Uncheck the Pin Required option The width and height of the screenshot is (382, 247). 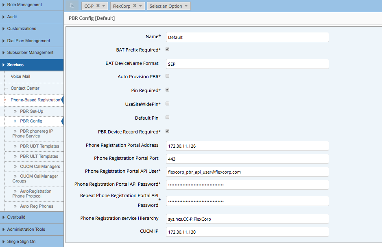167,90
